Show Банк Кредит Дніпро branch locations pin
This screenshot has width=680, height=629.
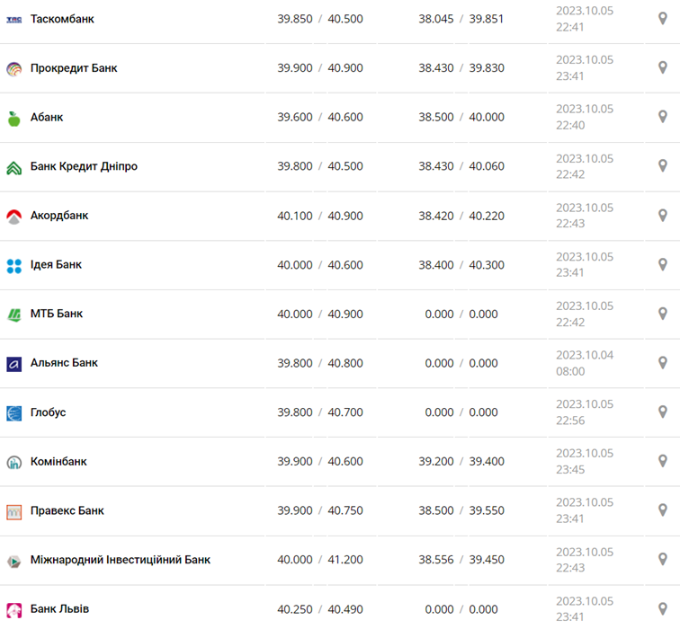tap(663, 166)
